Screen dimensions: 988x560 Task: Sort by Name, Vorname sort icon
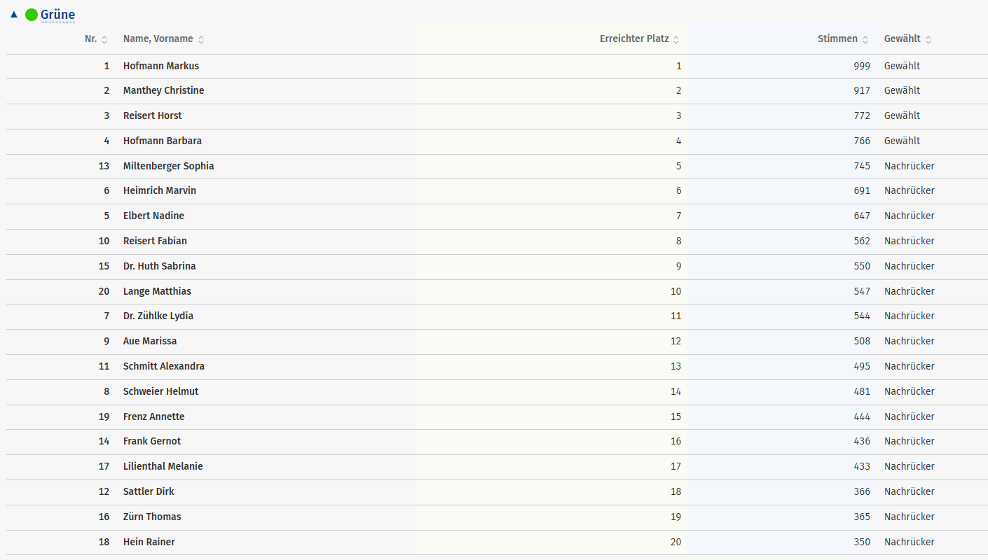coord(201,40)
